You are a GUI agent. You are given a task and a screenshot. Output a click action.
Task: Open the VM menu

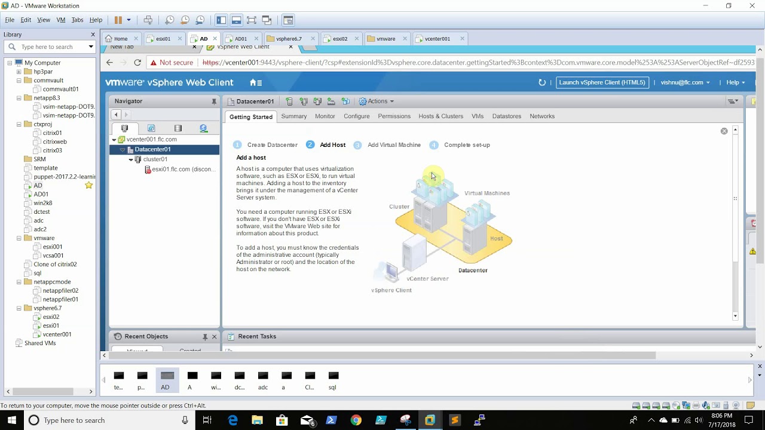pos(61,20)
